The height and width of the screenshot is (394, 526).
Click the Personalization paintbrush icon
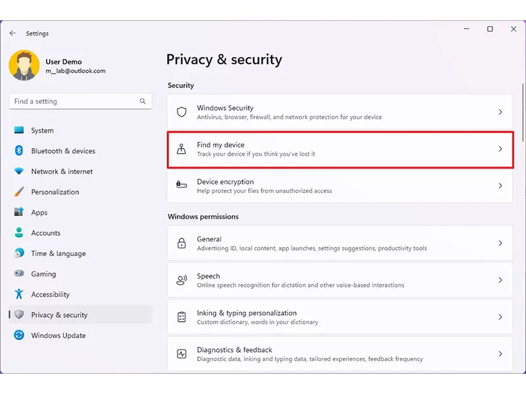coord(19,192)
